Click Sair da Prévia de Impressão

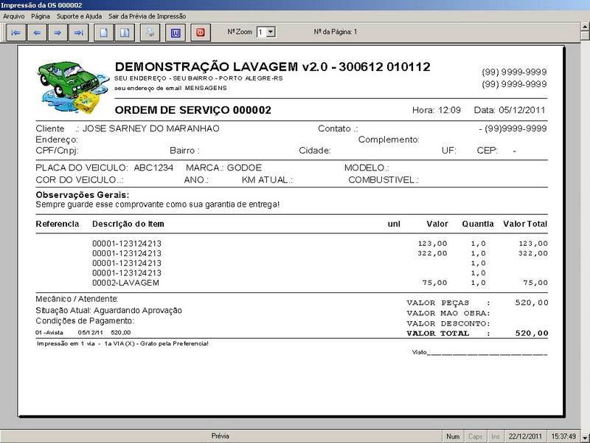point(147,16)
